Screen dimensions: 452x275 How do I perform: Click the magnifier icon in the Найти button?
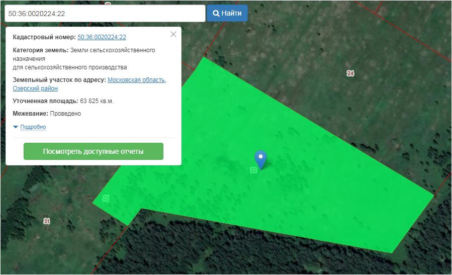tap(216, 14)
